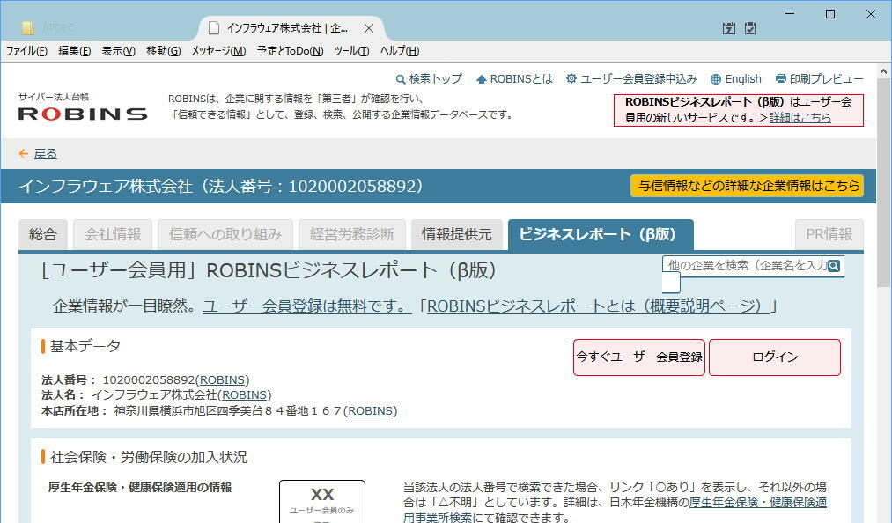Screen dimensions: 892x523
Task: Open the 移動(G) menu
Action: 163,51
